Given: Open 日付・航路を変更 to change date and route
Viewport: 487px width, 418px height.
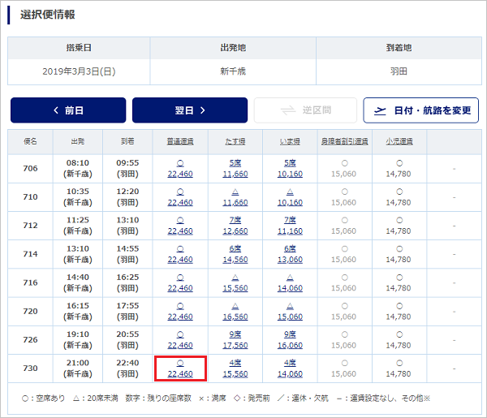Looking at the screenshot, I should [420, 110].
